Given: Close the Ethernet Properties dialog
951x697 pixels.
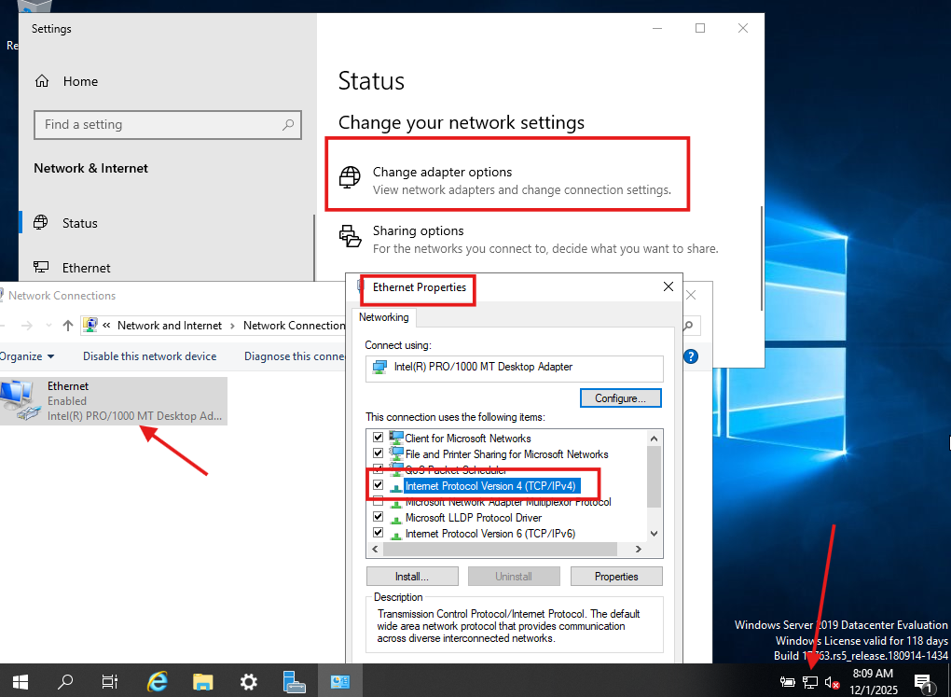Looking at the screenshot, I should click(668, 286).
